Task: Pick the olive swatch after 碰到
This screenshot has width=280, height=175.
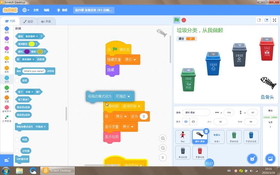Action: 40,51
